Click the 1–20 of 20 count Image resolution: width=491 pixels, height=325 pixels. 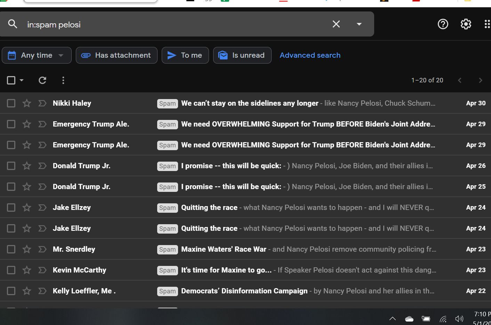click(427, 80)
